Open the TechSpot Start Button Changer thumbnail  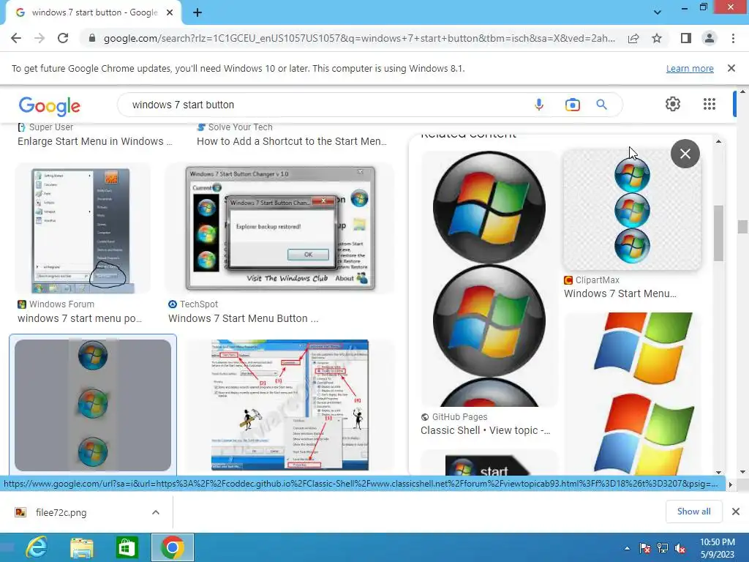pos(280,228)
